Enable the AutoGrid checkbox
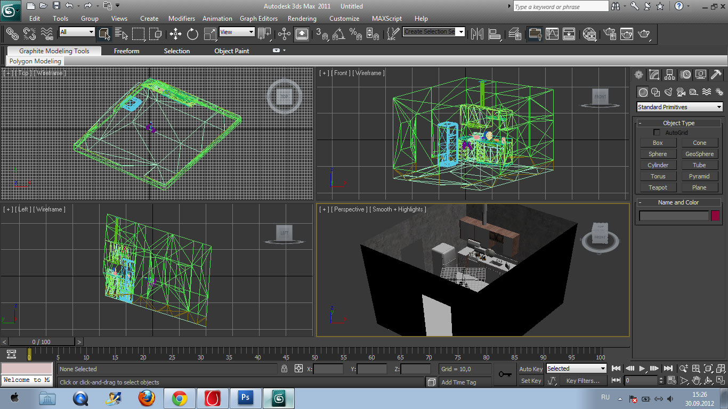 657,133
